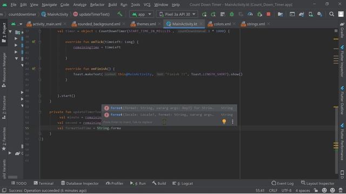Click the green Rerun app icon
The width and height of the screenshot is (346, 194).
coord(204,15)
